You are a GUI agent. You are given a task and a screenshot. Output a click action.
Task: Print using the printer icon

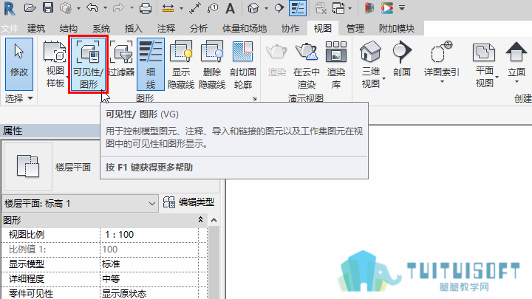[x=146, y=8]
